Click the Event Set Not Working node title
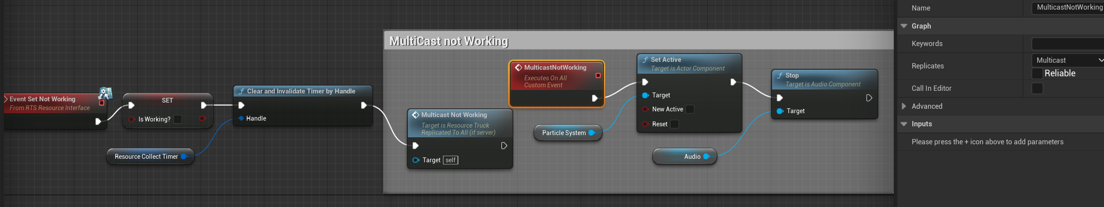Screen dimensions: 1104x207 click(43, 99)
